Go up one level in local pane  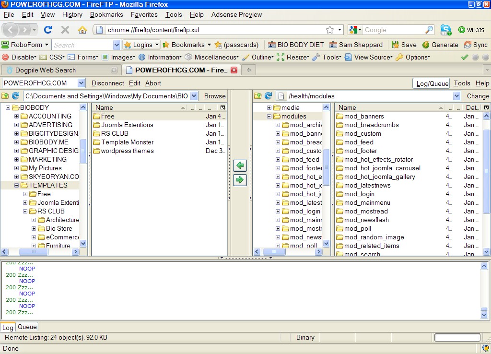pos(5,96)
